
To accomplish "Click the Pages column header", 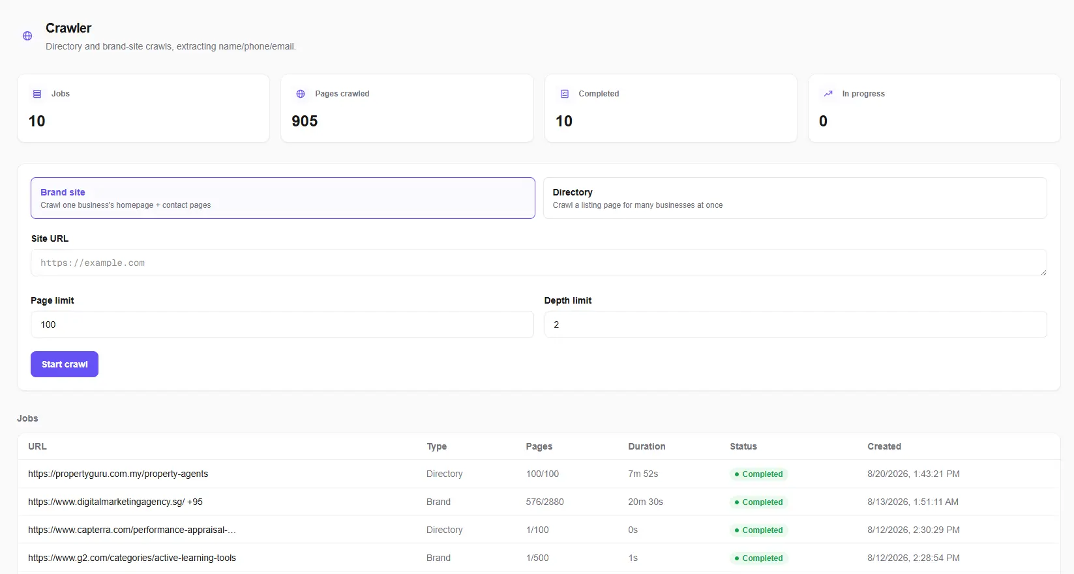I will pos(539,446).
